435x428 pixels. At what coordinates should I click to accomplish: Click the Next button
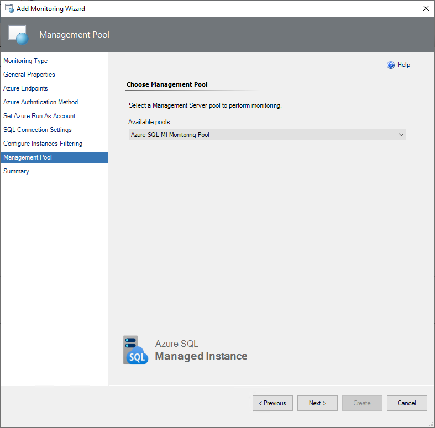(317, 403)
